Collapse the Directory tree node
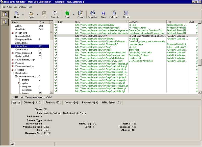The width and height of the screenshot is (202, 147). point(12,73)
